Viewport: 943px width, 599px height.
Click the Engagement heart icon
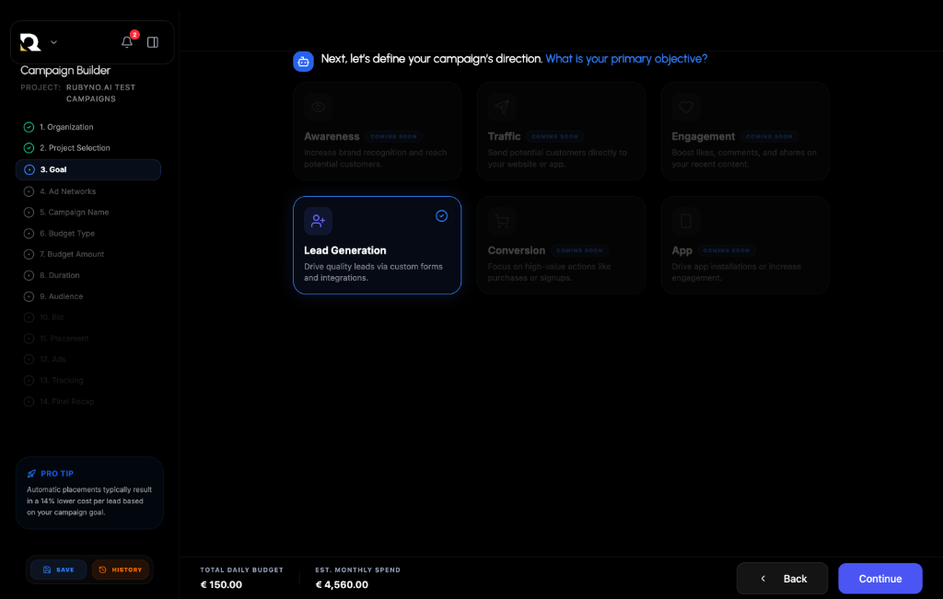(x=686, y=107)
